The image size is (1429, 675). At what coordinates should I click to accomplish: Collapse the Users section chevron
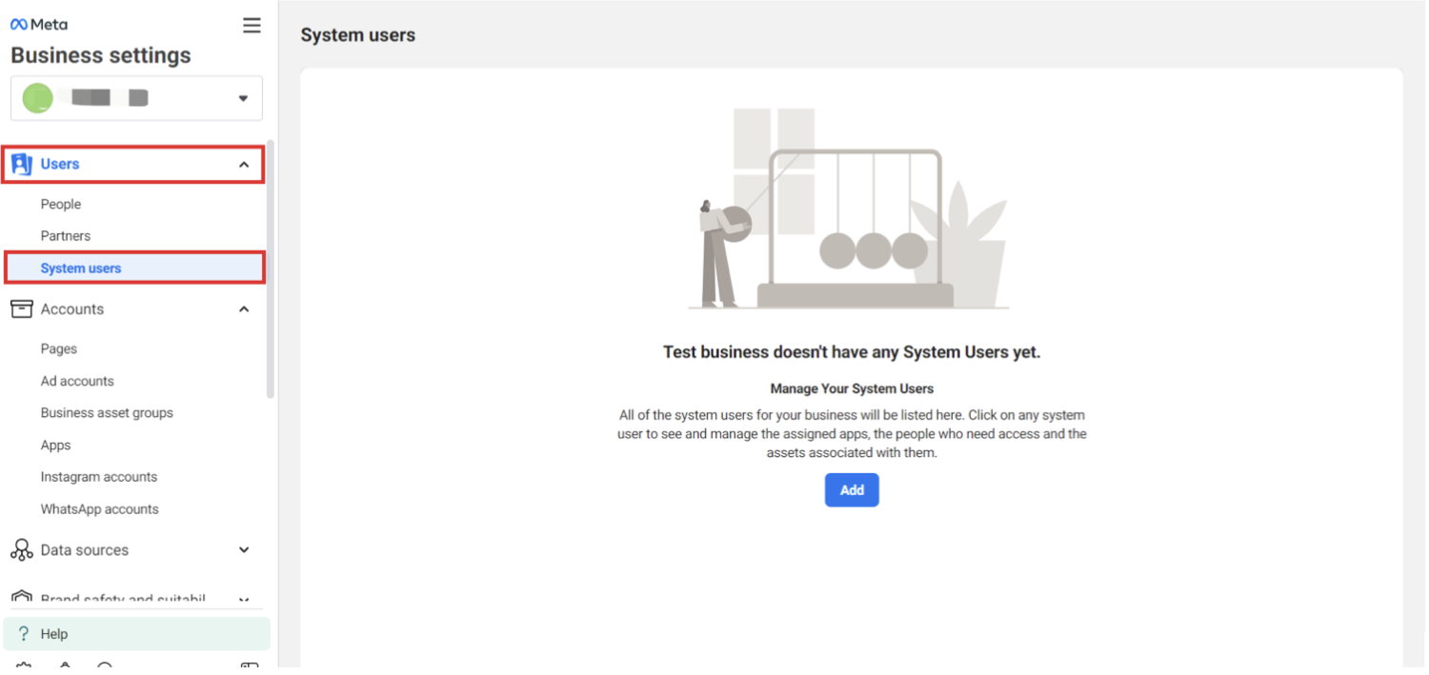(x=244, y=165)
